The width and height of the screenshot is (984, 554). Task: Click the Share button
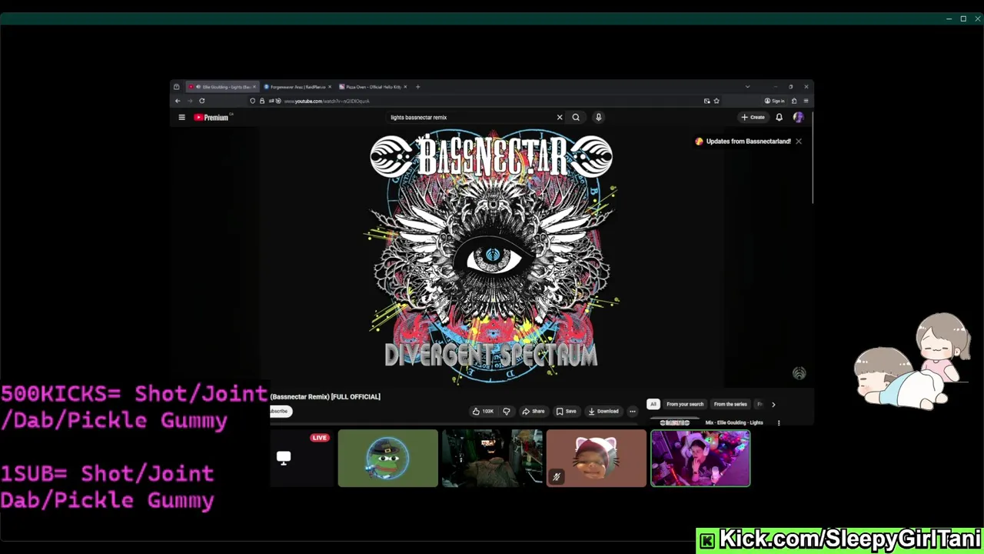[x=533, y=411]
